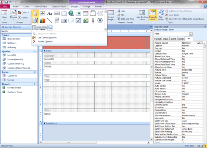The image size is (207, 148).
Task: Select the Rectangle control
Action: coord(71,20)
